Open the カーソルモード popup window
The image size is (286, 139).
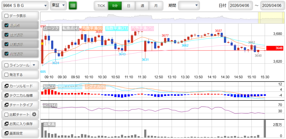20,86
